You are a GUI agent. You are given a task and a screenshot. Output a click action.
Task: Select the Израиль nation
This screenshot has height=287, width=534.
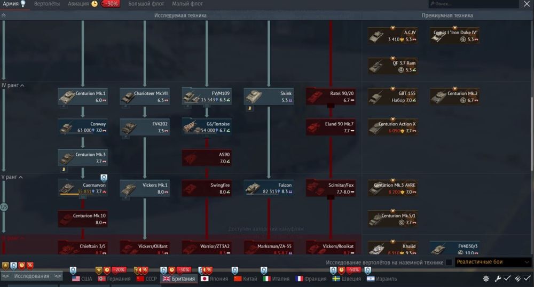tap(382, 279)
